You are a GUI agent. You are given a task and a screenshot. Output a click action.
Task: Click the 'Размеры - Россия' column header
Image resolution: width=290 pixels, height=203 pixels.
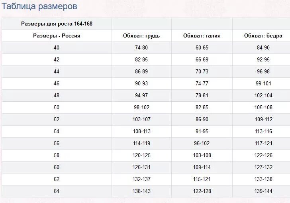coord(57,36)
